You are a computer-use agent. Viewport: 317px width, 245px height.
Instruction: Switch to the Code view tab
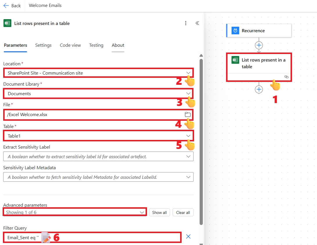70,45
